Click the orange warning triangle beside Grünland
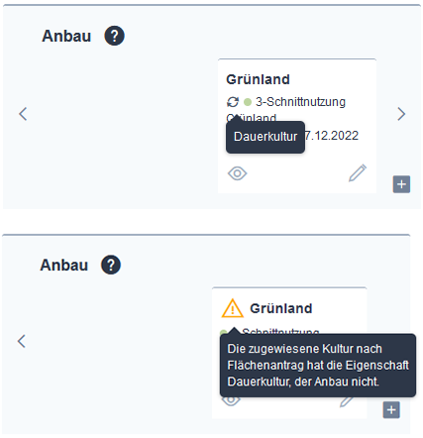This screenshot has width=423, height=438. (233, 308)
